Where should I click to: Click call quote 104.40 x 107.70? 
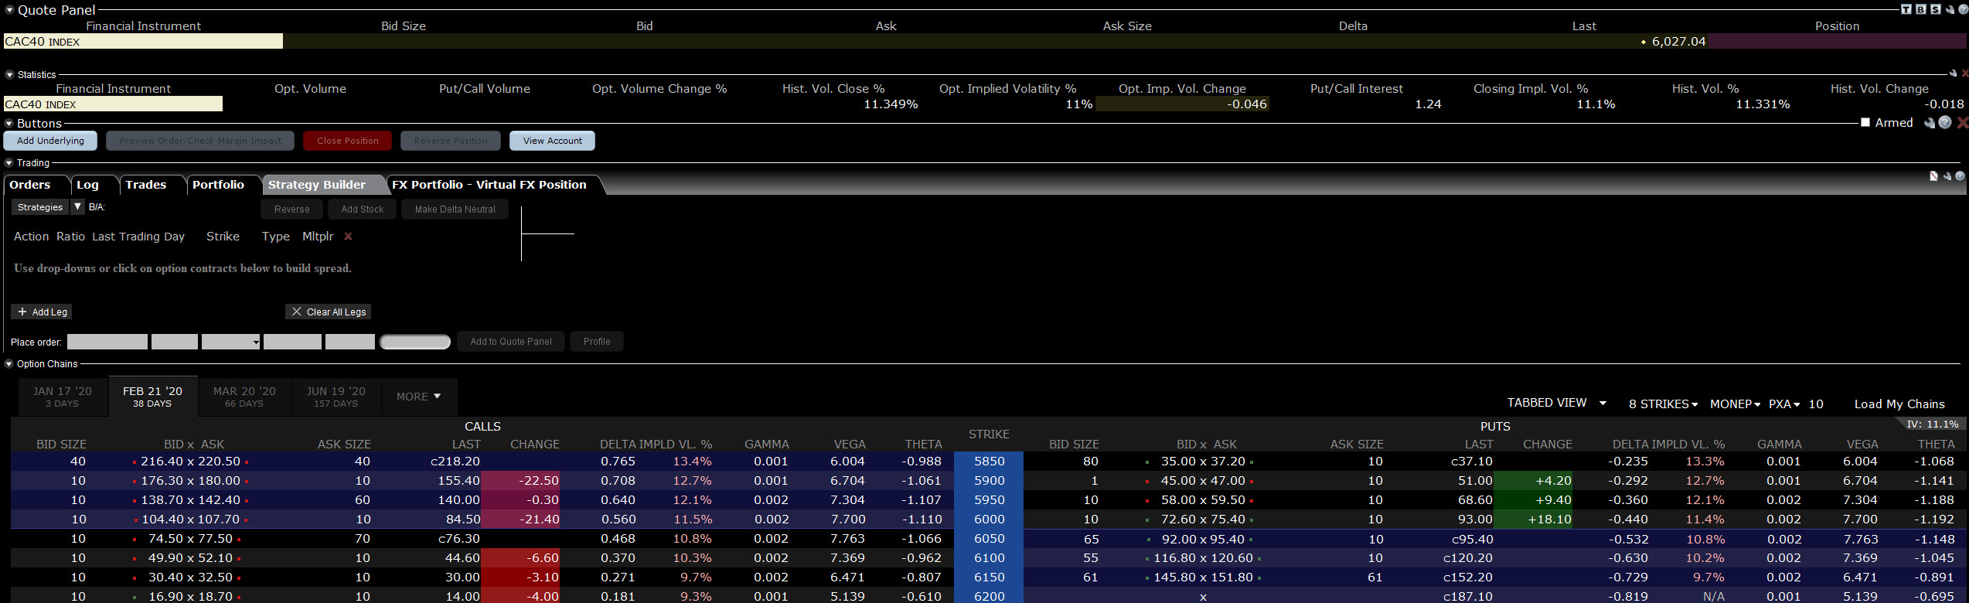[x=190, y=520]
